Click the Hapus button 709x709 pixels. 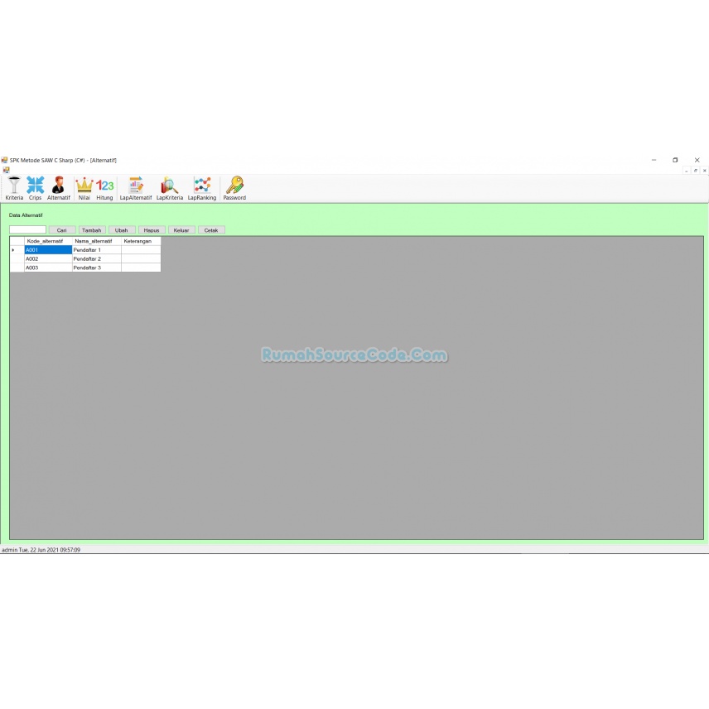click(x=152, y=230)
